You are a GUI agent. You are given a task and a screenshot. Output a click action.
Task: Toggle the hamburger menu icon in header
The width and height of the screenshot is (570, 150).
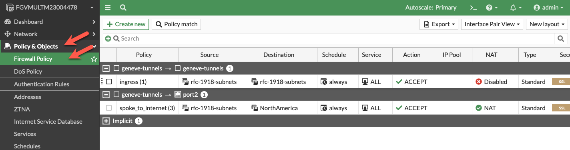point(108,8)
